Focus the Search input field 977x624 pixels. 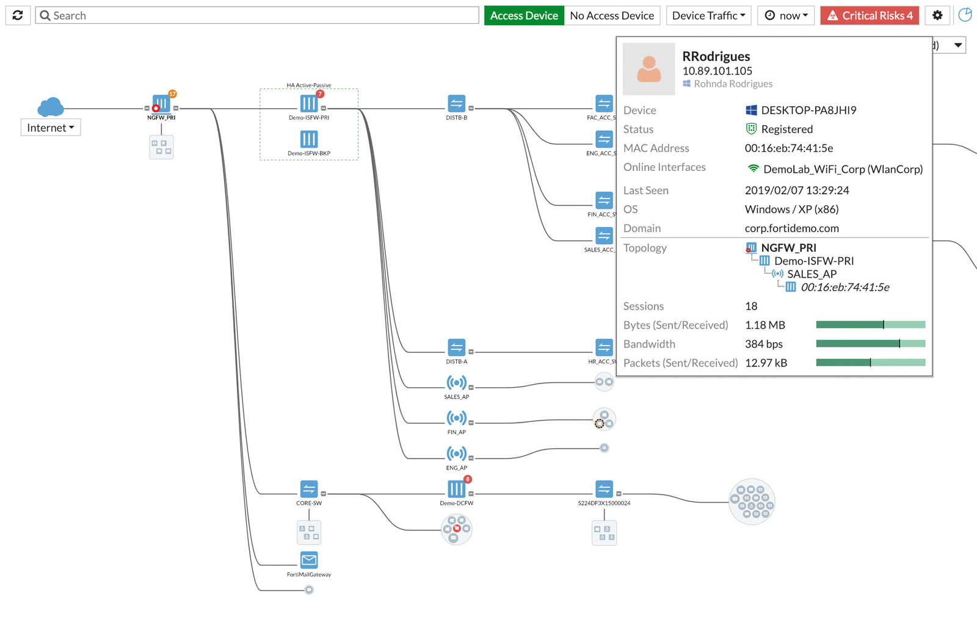pyautogui.click(x=257, y=15)
